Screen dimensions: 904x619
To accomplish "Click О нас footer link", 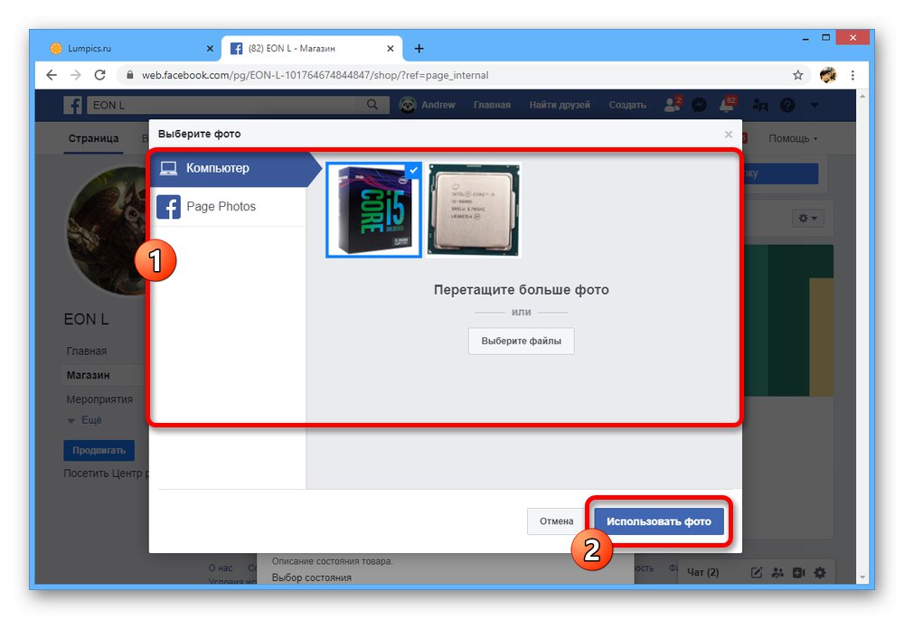I will click(221, 567).
